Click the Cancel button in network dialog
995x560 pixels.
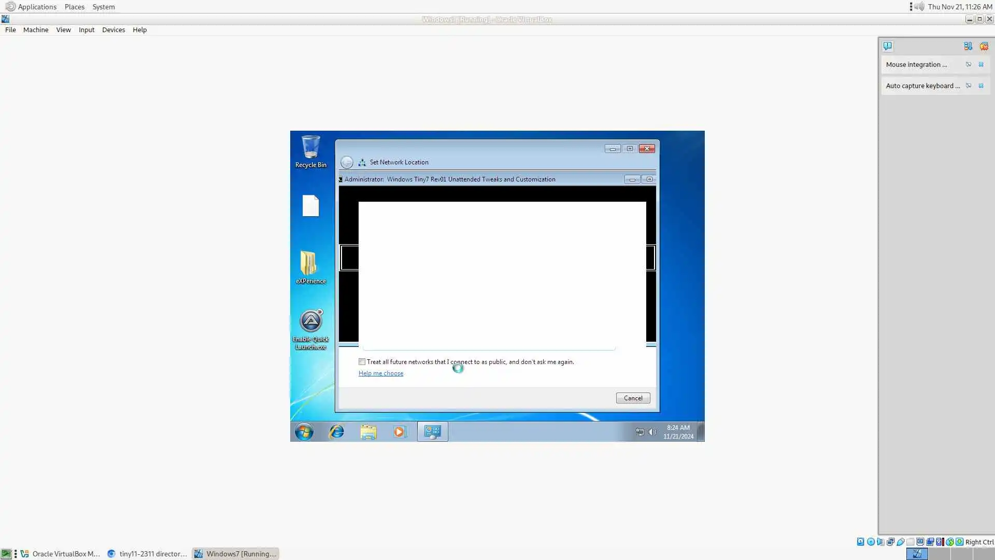(632, 398)
